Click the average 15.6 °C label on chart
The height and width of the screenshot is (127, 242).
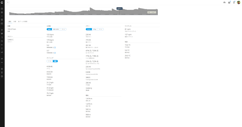coord(152,12)
